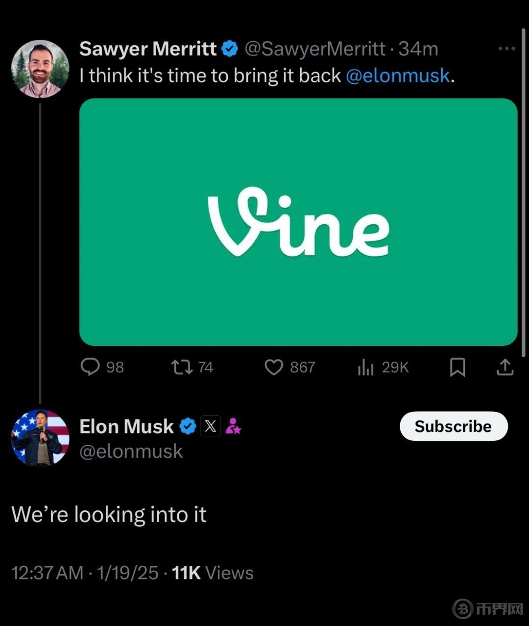Bookmark Sawyer Merritt's tweet
Screen dimensions: 529x626
pos(457,367)
